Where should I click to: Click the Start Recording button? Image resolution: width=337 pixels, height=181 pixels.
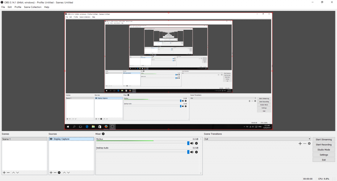point(324,144)
